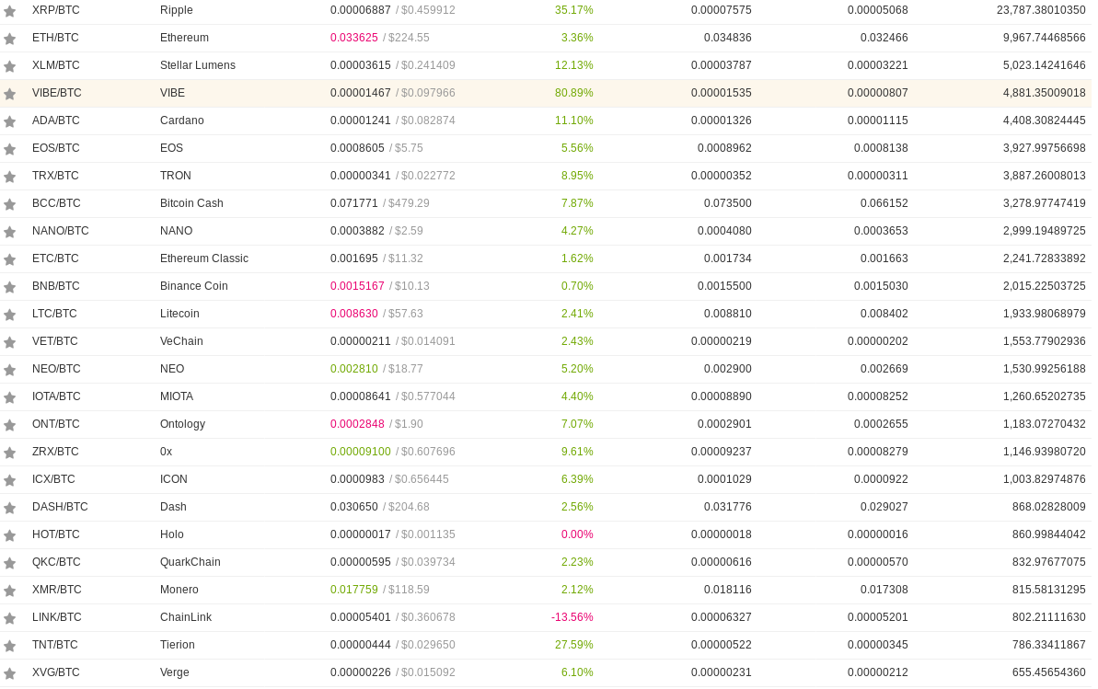1098x689 pixels.
Task: Add XMR/BTC to favorites
Action: coord(10,591)
